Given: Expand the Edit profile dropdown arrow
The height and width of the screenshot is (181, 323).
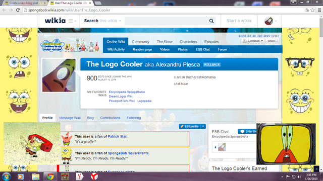Looking at the screenshot, I should [203, 126].
